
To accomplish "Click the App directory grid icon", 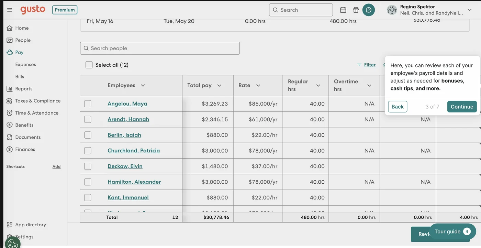I will 10,225.
